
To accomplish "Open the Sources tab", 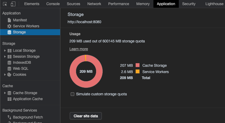I will 73,4.
